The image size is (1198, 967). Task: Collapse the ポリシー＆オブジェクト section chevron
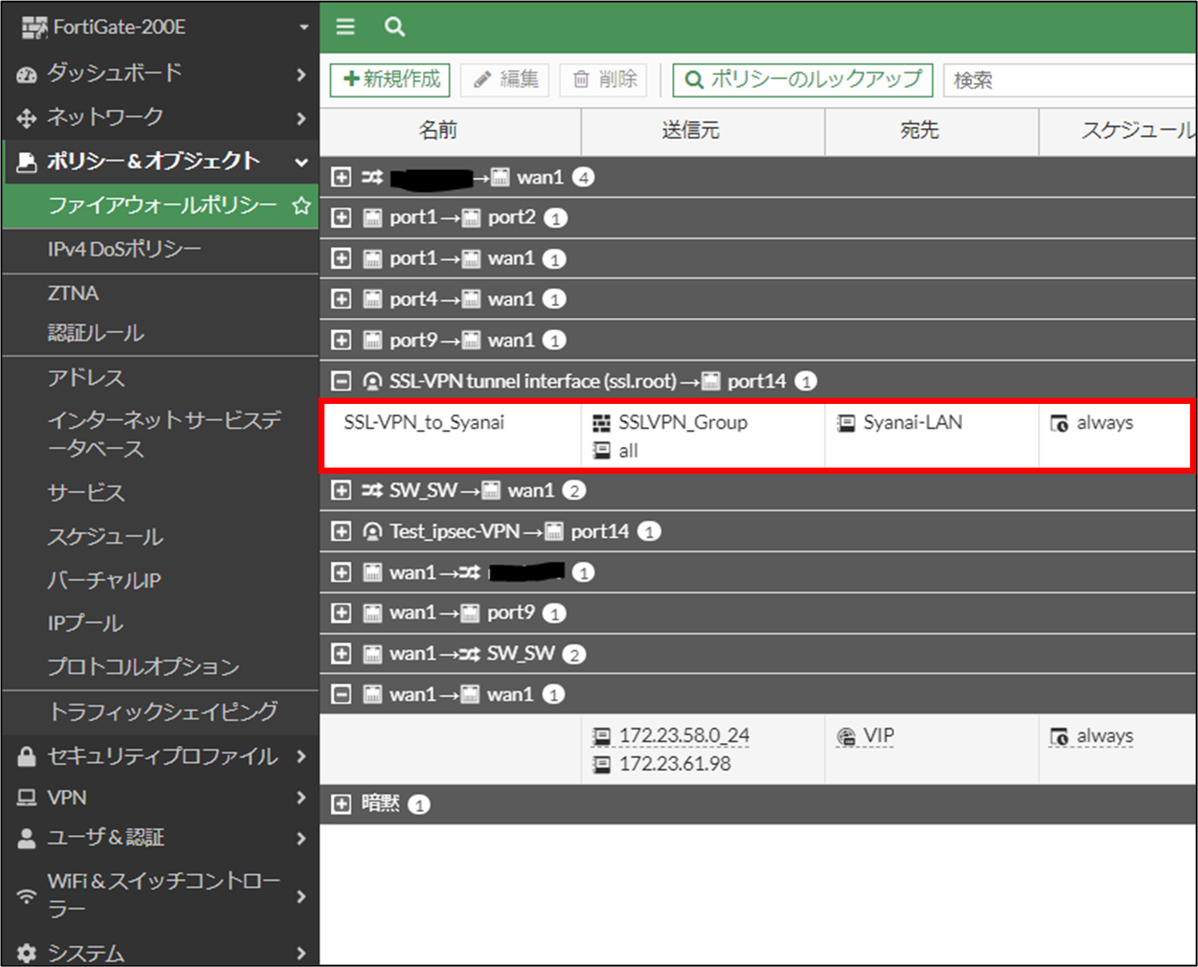click(x=301, y=162)
